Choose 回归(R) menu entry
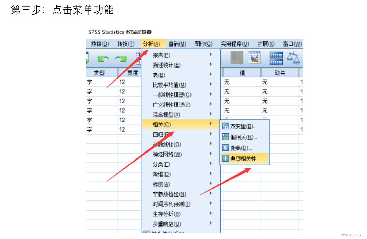 (181, 135)
